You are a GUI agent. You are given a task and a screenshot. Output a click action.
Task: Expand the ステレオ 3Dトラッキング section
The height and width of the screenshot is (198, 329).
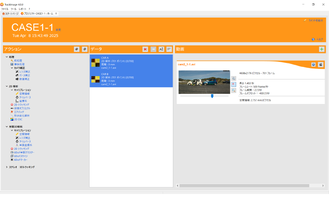(x=7, y=167)
